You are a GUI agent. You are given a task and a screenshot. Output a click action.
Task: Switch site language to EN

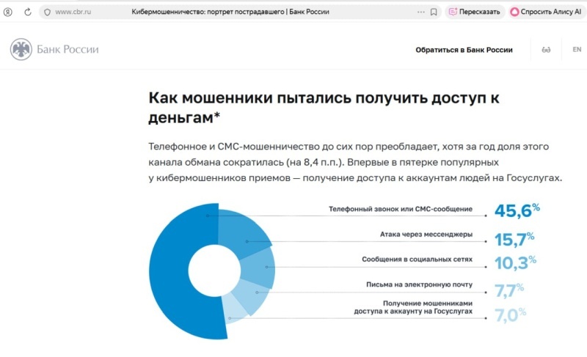577,49
